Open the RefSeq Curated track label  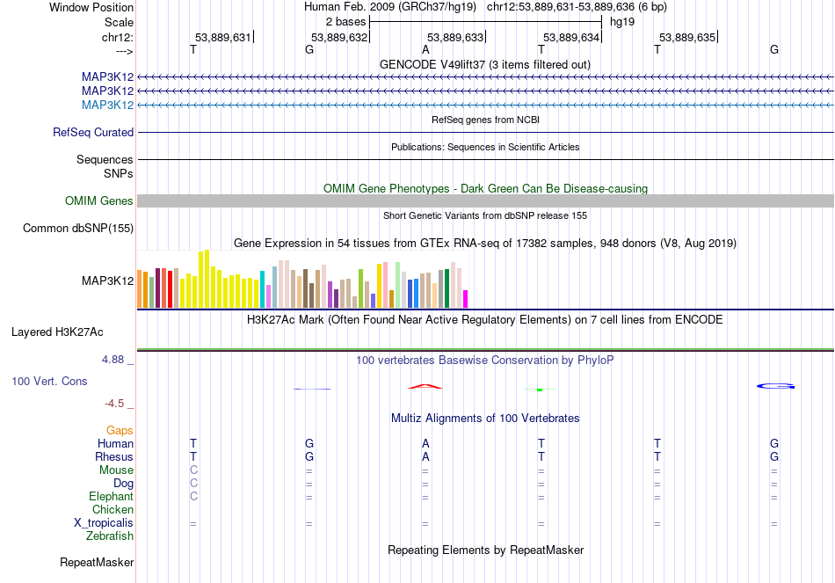(x=93, y=132)
